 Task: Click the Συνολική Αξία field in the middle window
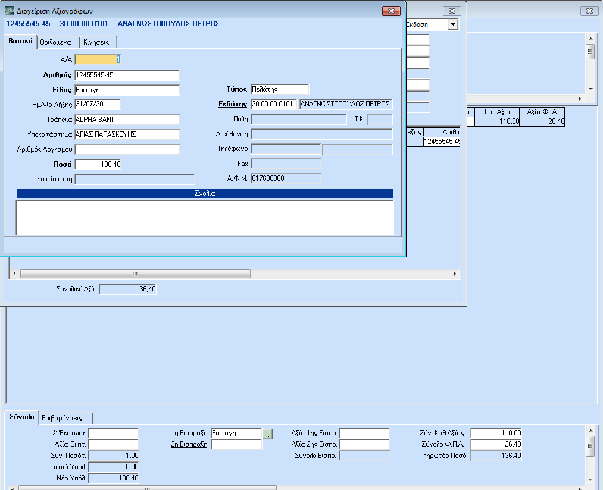point(127,289)
